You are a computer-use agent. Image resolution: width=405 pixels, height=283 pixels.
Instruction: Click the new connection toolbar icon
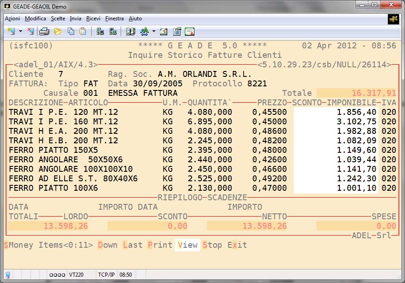coord(12,32)
